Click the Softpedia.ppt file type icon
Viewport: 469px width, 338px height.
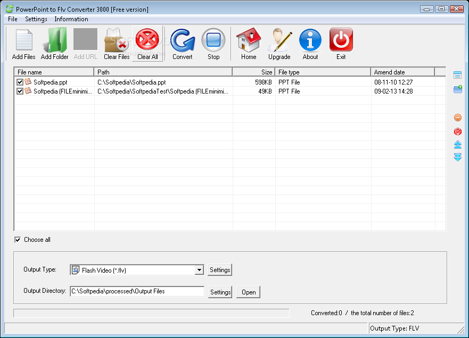(28, 81)
